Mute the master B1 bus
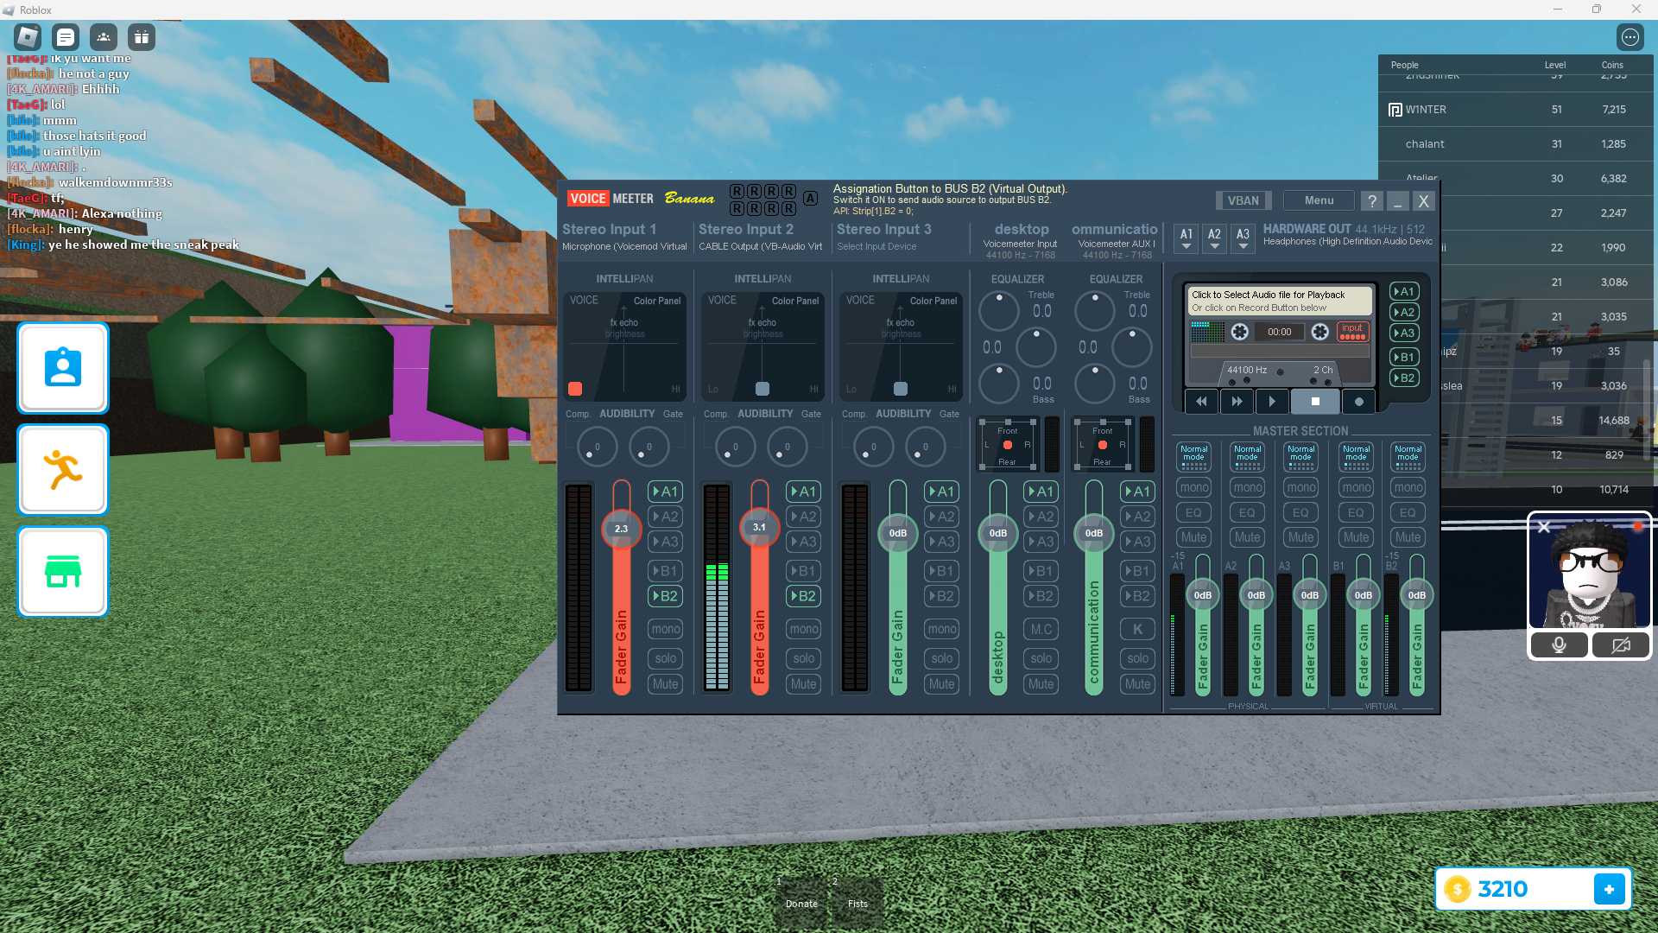 tap(1356, 537)
